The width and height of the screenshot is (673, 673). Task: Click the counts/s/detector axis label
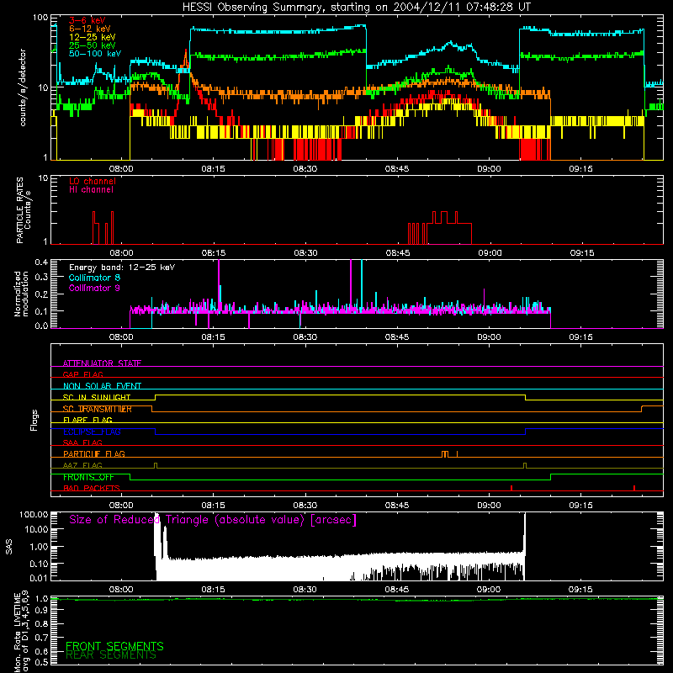[x=23, y=87]
